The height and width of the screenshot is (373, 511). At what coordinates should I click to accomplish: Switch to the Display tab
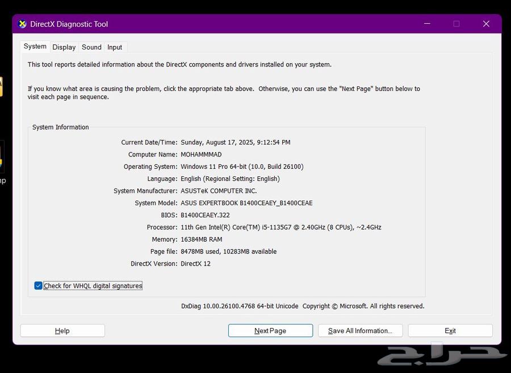(64, 47)
